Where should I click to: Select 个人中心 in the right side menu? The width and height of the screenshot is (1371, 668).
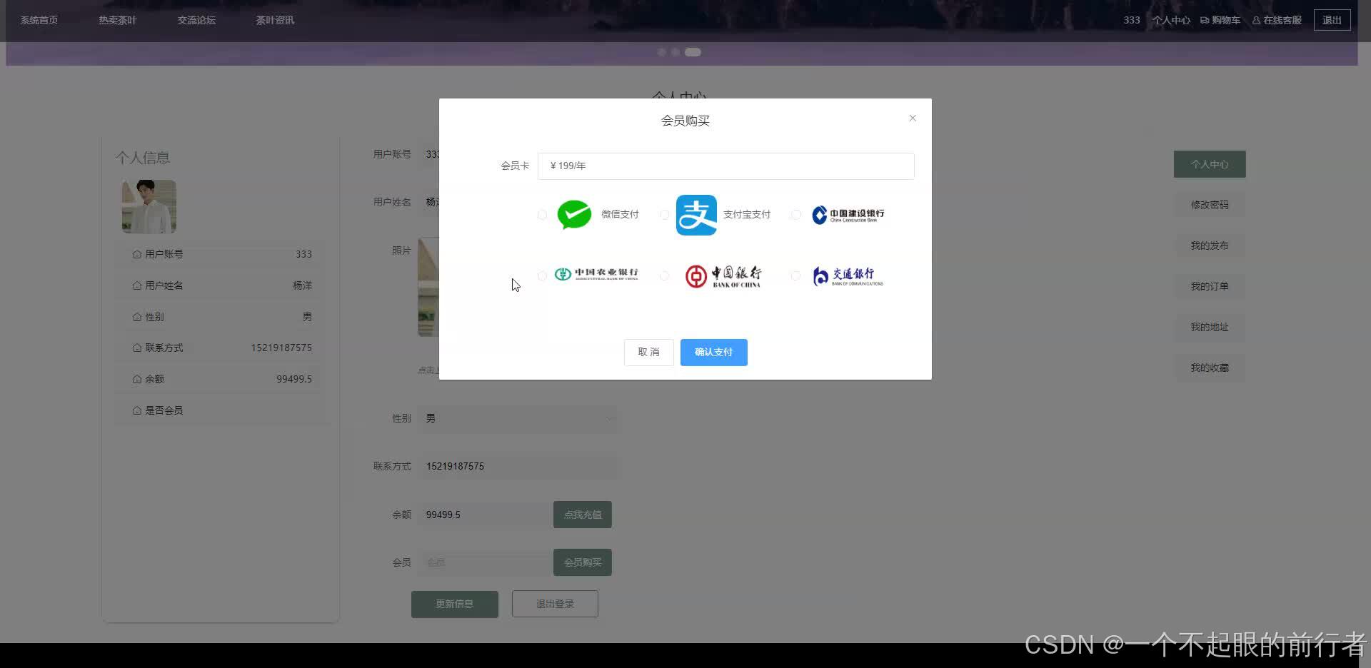coord(1210,164)
